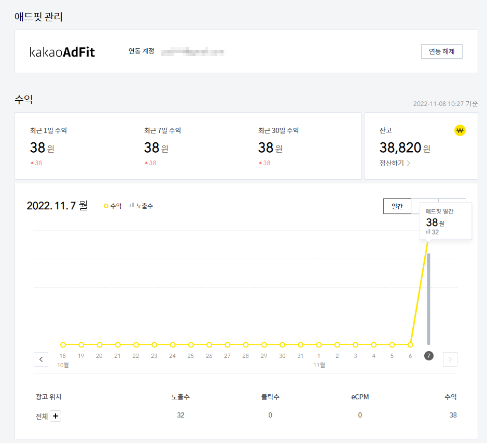The image size is (487, 443).
Task: Click the 클릭수 column header
Action: tap(270, 397)
